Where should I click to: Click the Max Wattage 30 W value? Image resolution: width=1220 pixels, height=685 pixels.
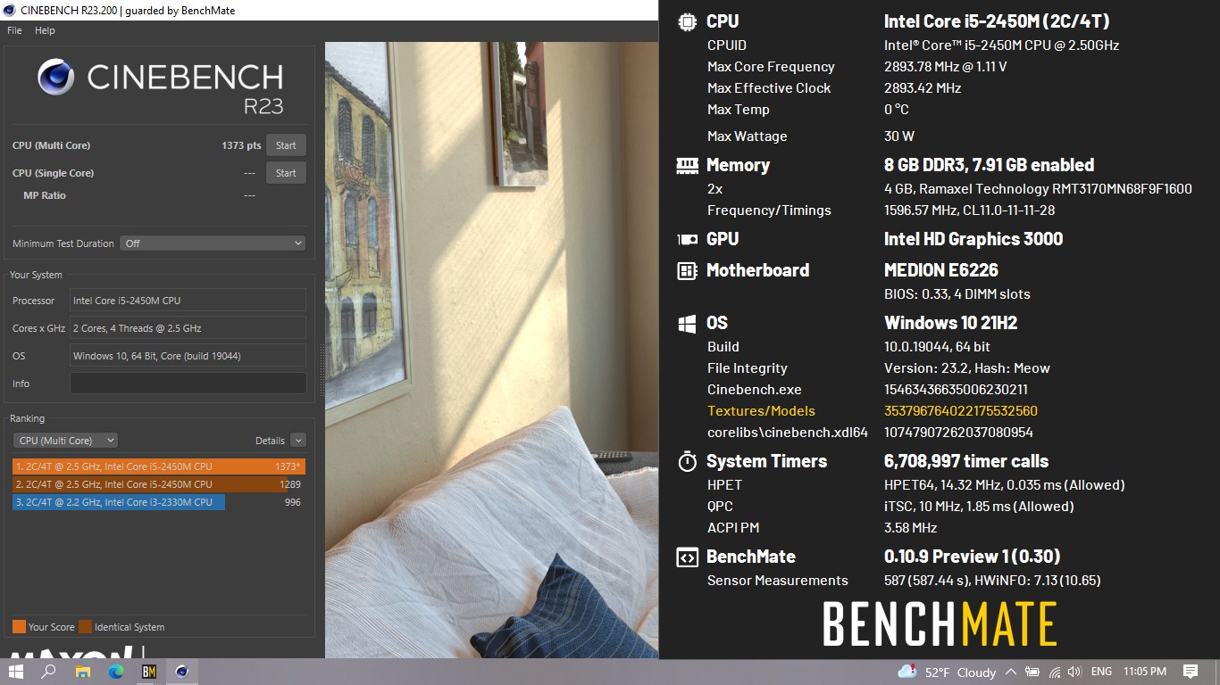pyautogui.click(x=899, y=136)
